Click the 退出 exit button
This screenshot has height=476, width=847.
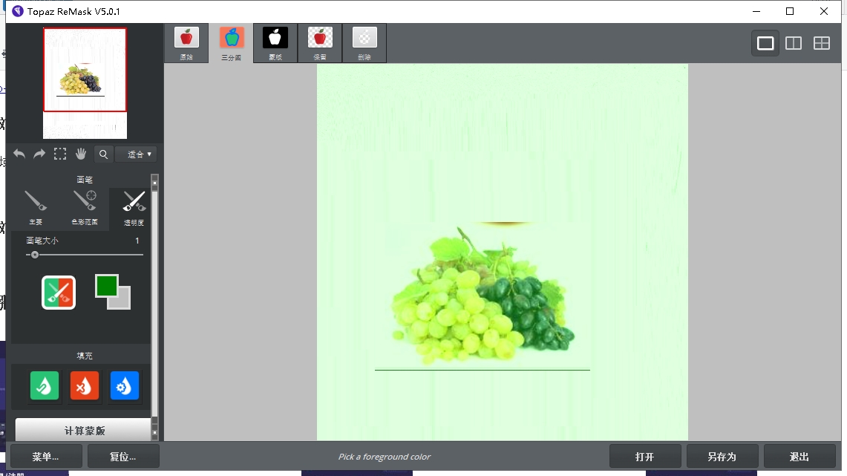pos(799,457)
